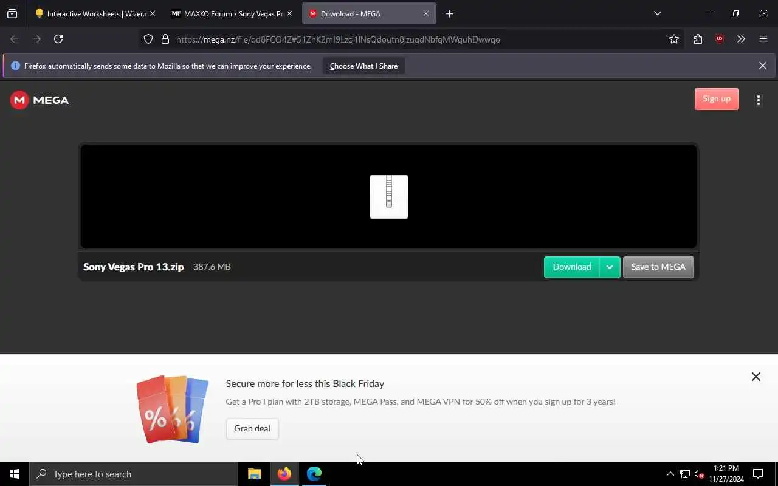778x486 pixels.
Task: Download Sony Vegas Pro 13.zip
Action: [x=571, y=267]
